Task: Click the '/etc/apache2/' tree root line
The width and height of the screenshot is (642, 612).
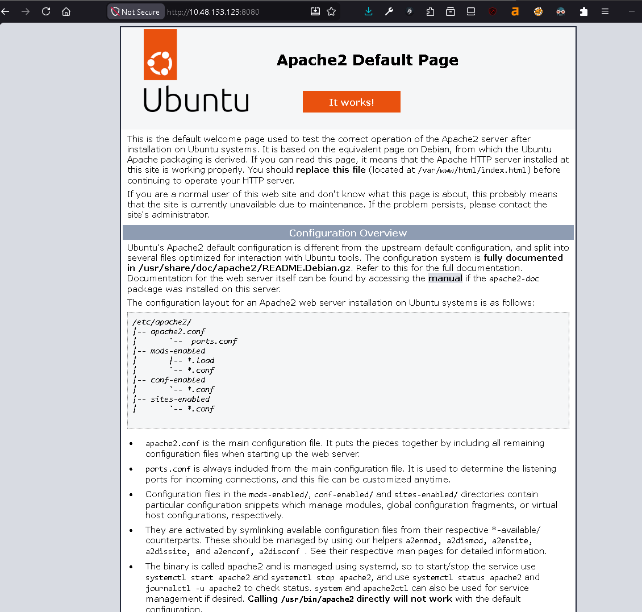Action: pyautogui.click(x=162, y=322)
